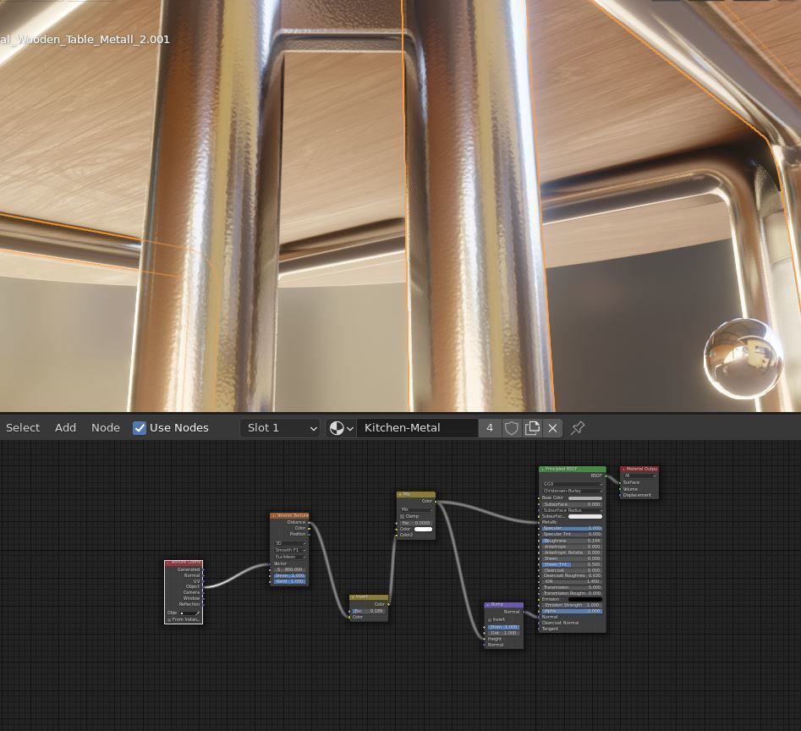This screenshot has width=801, height=731.
Task: Select the Principled BSDF node header
Action: (572, 469)
